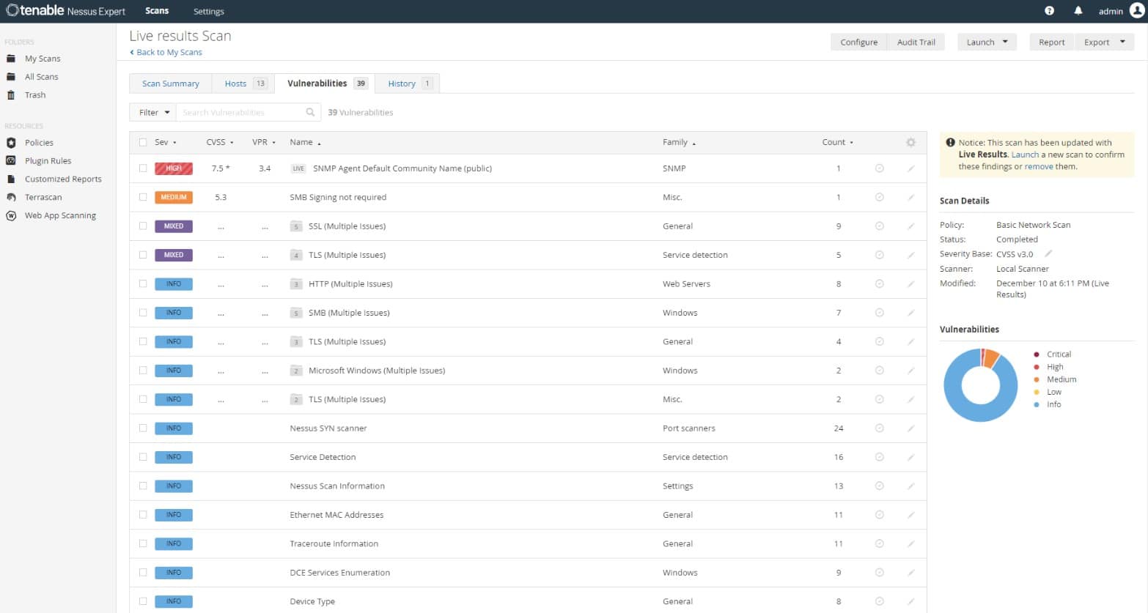The width and height of the screenshot is (1148, 613).
Task: Open the All Scans folder
Action: (x=41, y=77)
